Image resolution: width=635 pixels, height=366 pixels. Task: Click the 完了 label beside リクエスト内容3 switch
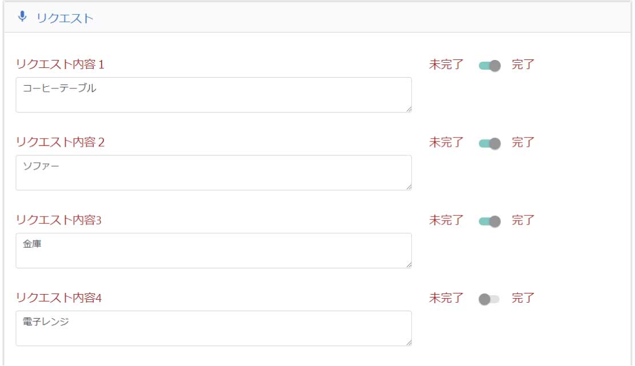[523, 220]
